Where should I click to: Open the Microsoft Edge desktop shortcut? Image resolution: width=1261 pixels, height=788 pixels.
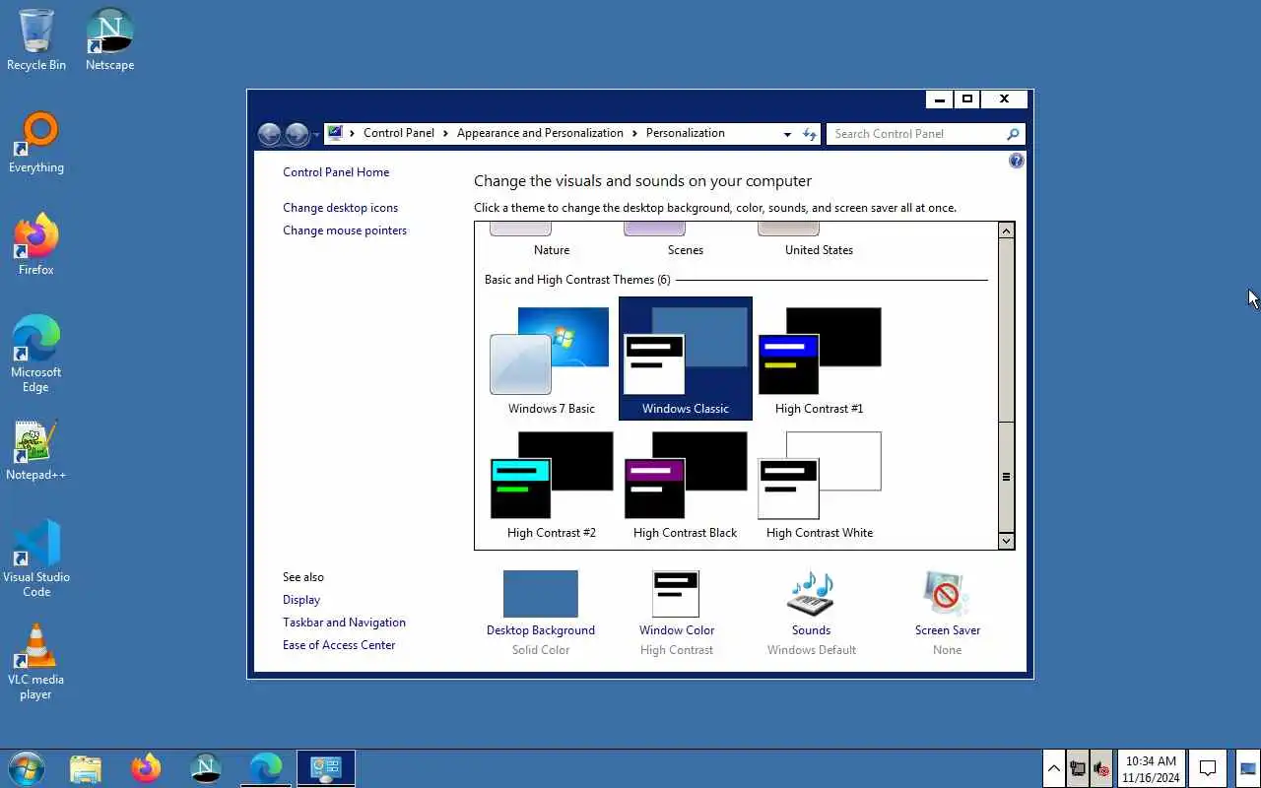(36, 354)
